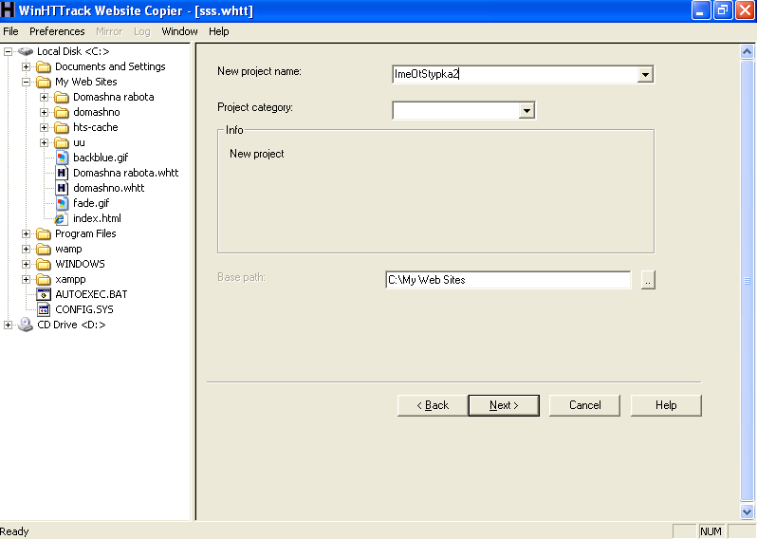The height and width of the screenshot is (539, 757).
Task: Open the Window menu
Action: 179,31
